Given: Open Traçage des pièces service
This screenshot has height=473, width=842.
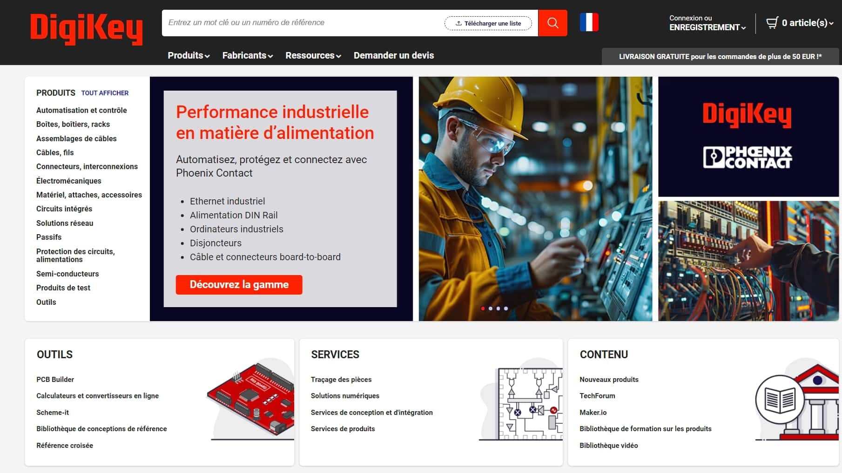Looking at the screenshot, I should click(341, 380).
